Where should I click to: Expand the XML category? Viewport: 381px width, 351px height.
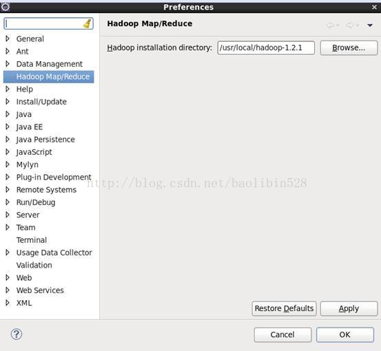pyautogui.click(x=8, y=303)
